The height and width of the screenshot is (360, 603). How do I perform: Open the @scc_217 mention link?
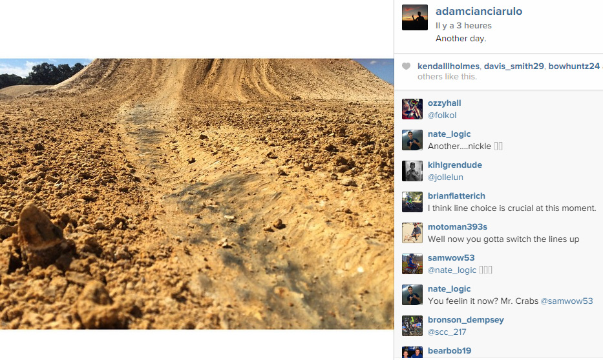[447, 332]
